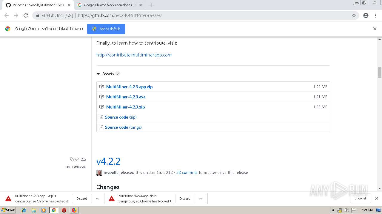Expand options for the second blocked download
Screen dimensions: 382x214
click(x=201, y=199)
